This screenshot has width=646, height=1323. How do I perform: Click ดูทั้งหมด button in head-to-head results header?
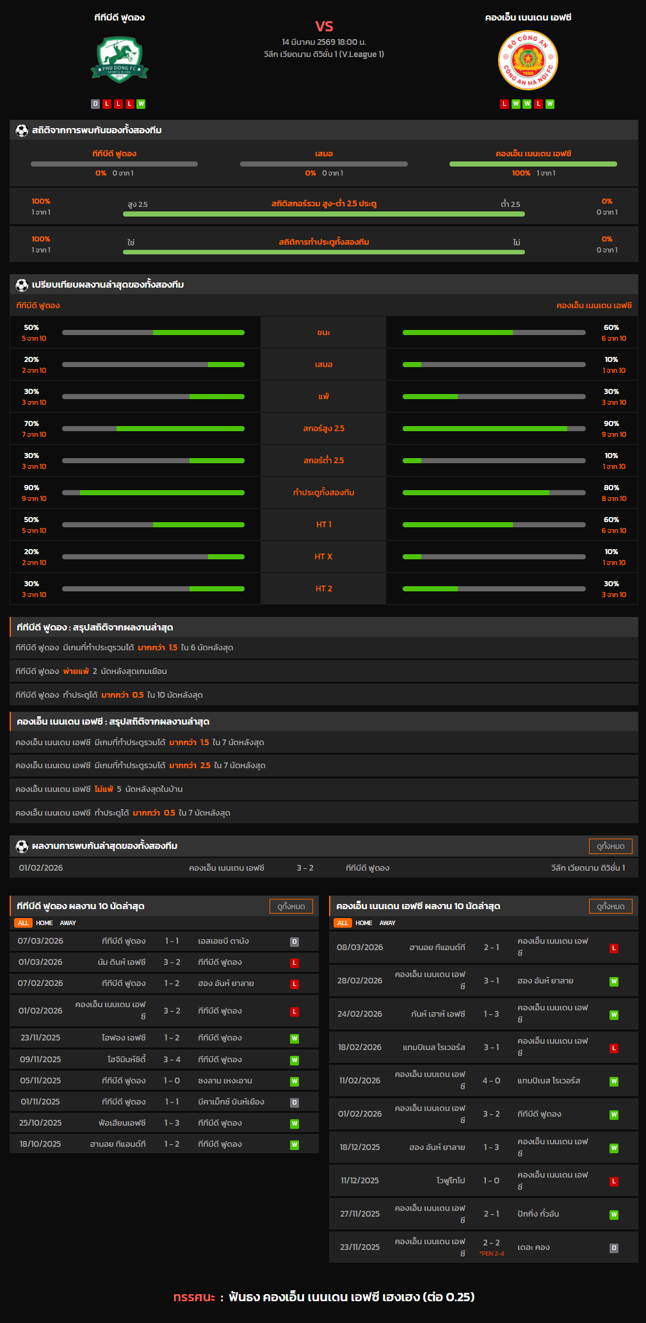(610, 846)
